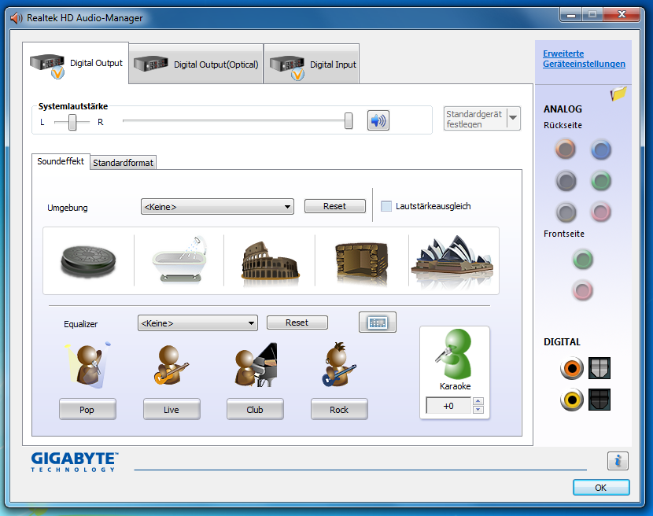The image size is (653, 516).
Task: Click the main volume slider handle
Action: point(349,121)
